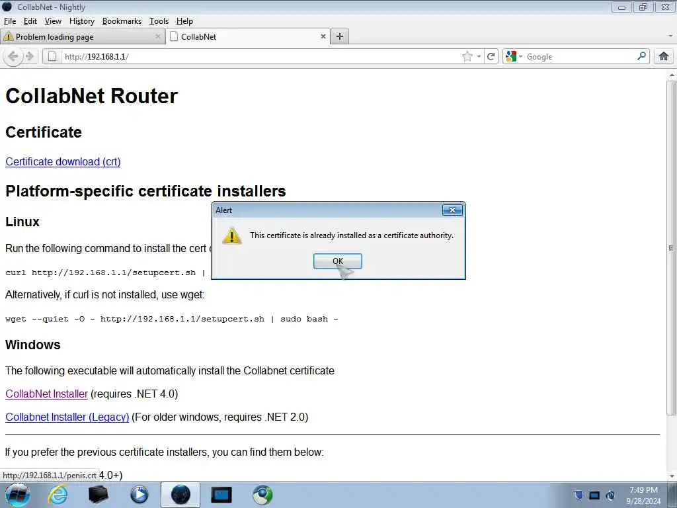Open Collabnet Installer (Legacy) link
This screenshot has width=677, height=508.
click(x=67, y=417)
